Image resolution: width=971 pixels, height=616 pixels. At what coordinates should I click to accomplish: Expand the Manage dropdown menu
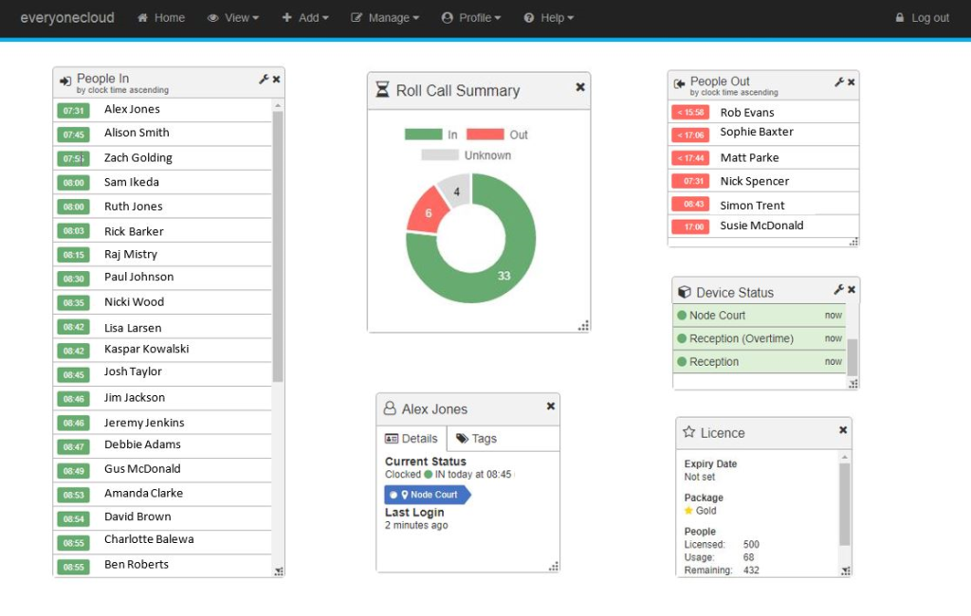[385, 18]
